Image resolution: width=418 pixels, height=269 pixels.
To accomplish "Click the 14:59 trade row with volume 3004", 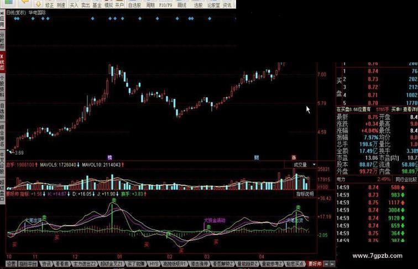I will pos(377,210).
